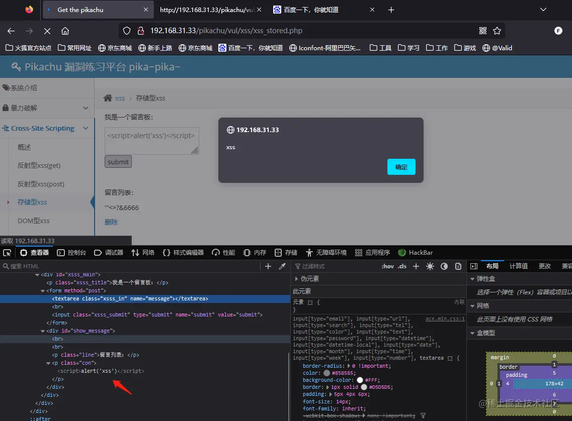Toggle the :hov pseudo-class panel
The image size is (572, 421).
coord(388,266)
